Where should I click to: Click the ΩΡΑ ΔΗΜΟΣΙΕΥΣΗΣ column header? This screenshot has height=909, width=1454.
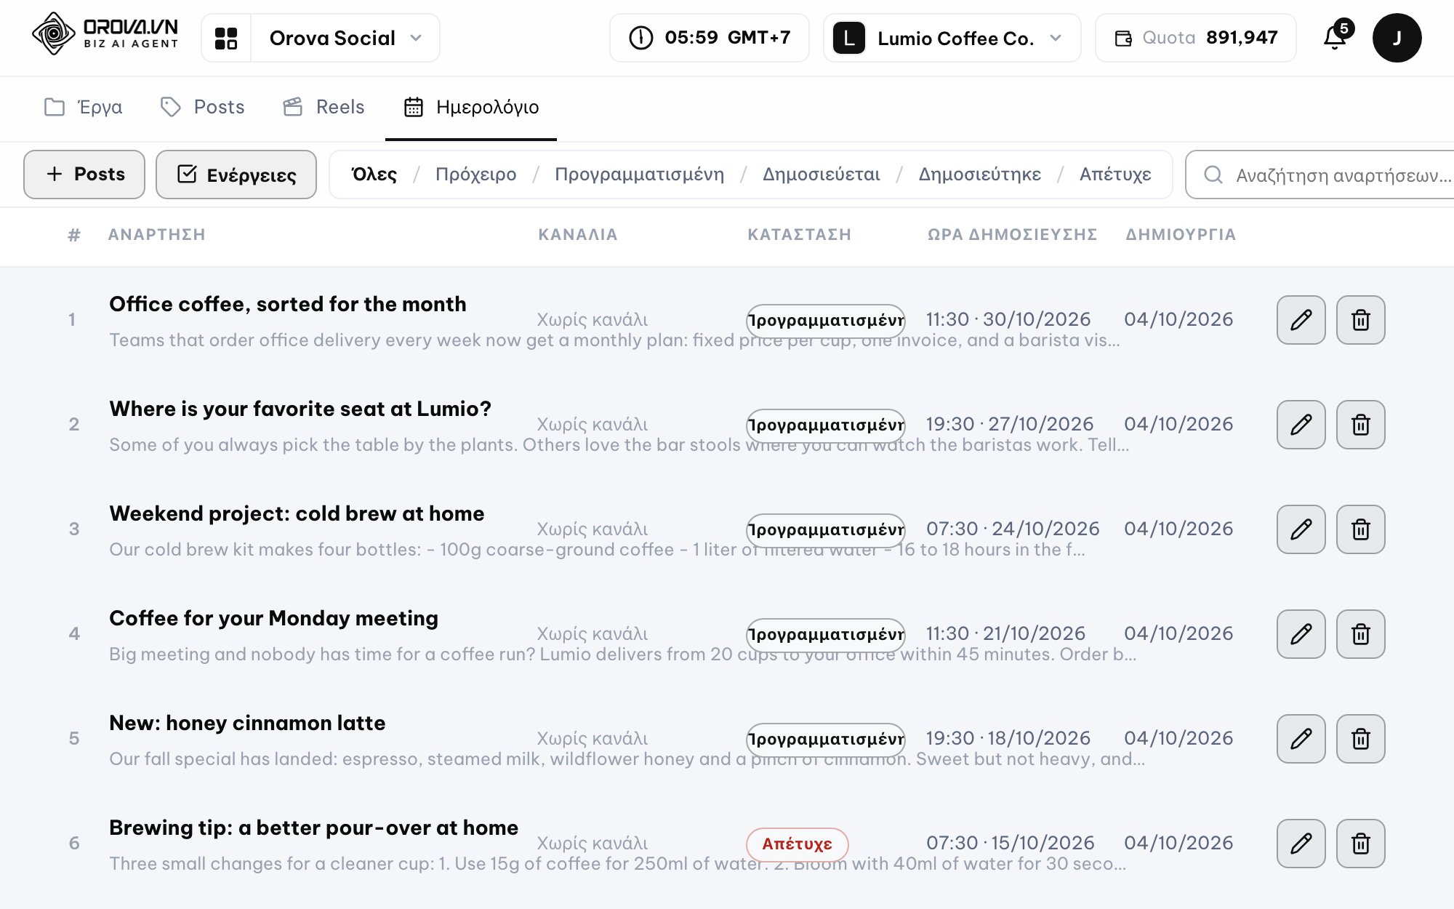coord(1012,235)
